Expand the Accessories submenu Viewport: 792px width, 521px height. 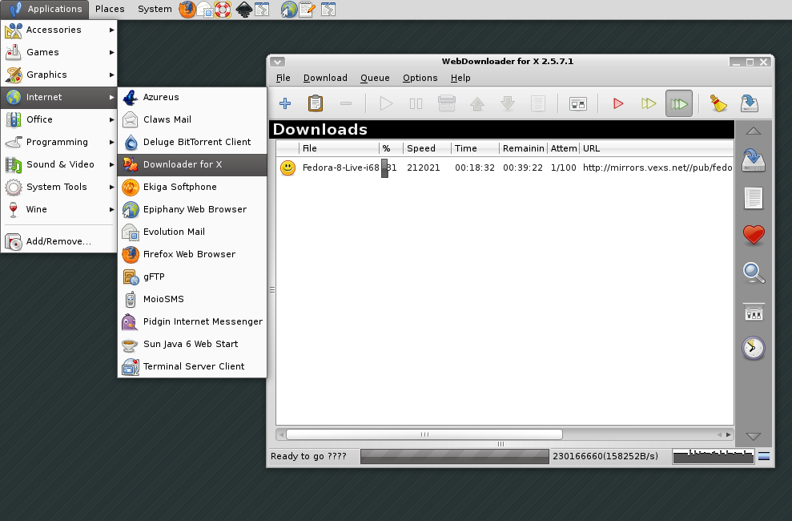(58, 30)
